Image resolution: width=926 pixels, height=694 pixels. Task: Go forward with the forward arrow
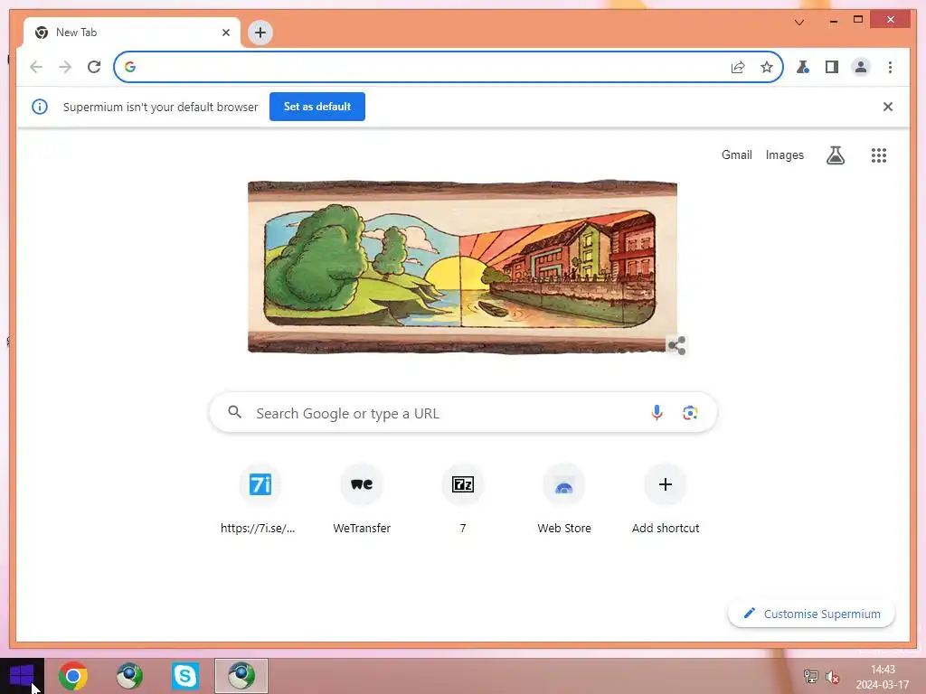65,67
